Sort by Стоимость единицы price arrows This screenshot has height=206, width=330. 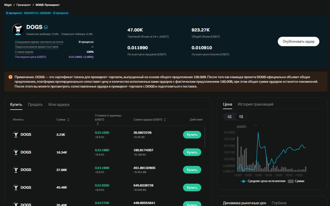click(x=98, y=124)
